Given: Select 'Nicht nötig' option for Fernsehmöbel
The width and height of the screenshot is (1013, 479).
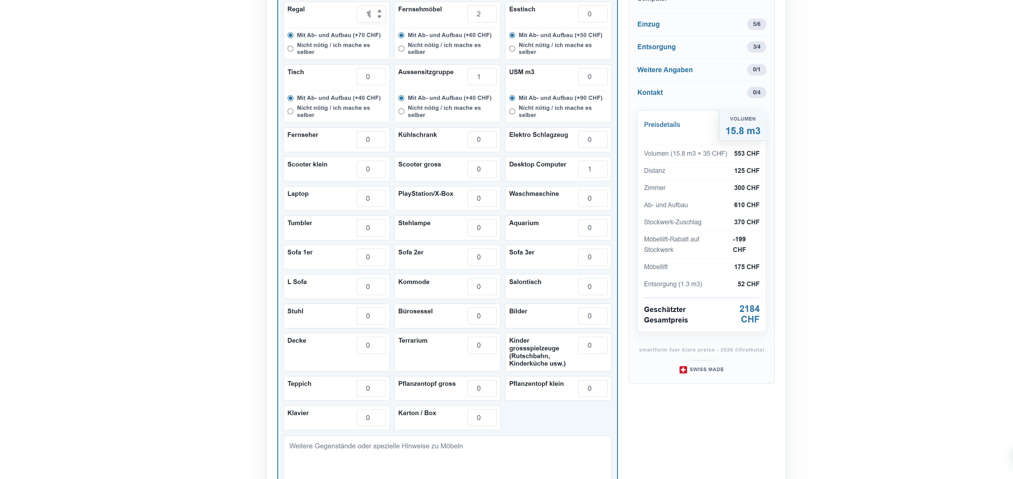Looking at the screenshot, I should click(401, 49).
